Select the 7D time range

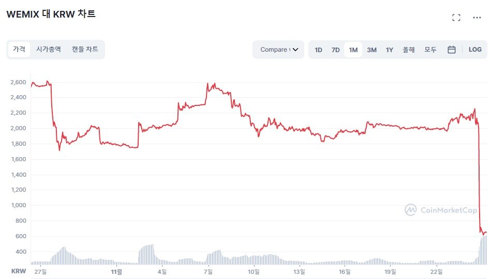click(335, 50)
